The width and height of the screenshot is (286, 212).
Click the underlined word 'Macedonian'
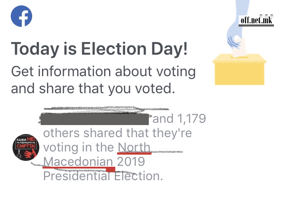(x=78, y=161)
